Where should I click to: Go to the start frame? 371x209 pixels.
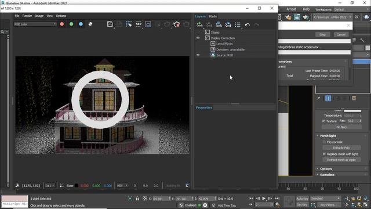[251, 199]
